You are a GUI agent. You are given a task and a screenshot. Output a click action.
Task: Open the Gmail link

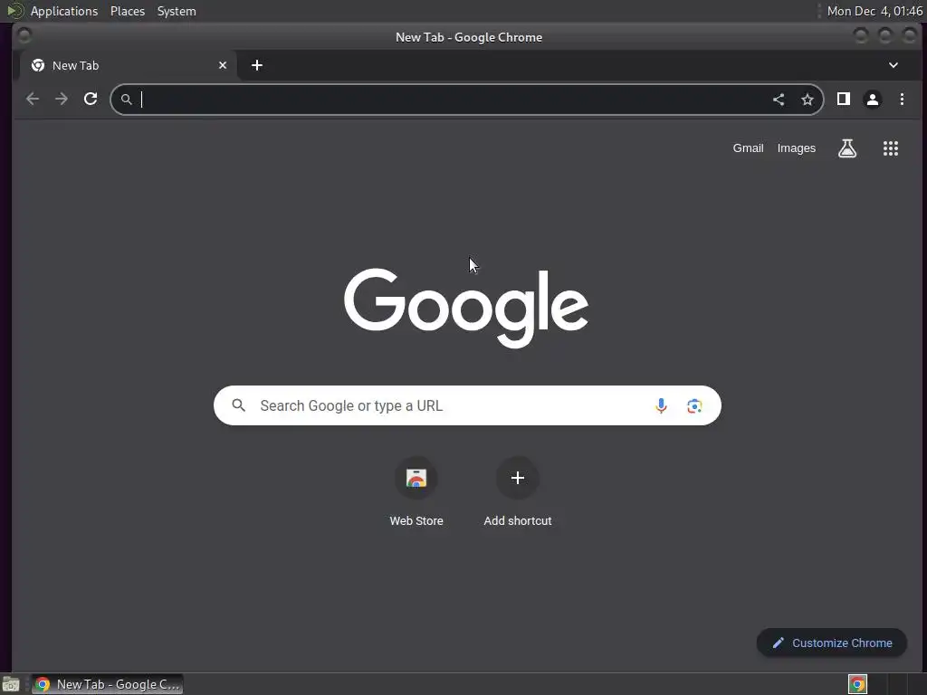point(748,148)
